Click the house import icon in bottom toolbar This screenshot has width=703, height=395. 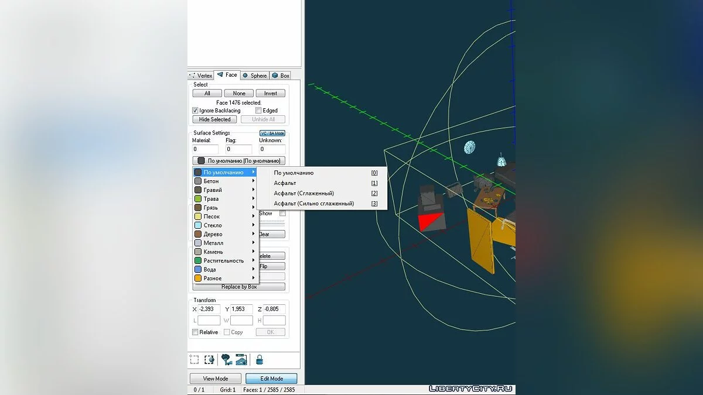241,359
